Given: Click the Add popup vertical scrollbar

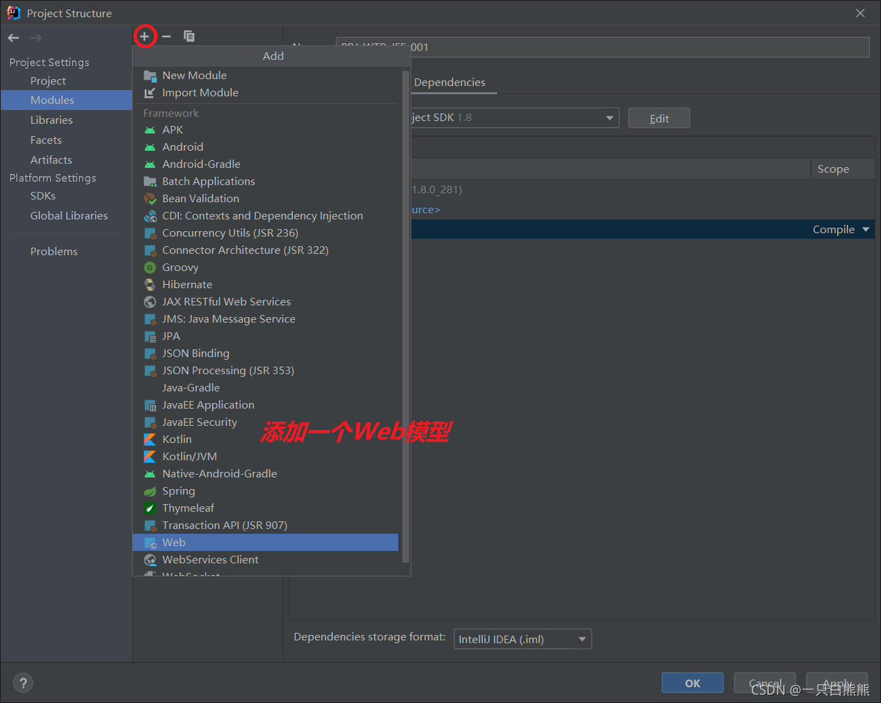Looking at the screenshot, I should pyautogui.click(x=406, y=316).
